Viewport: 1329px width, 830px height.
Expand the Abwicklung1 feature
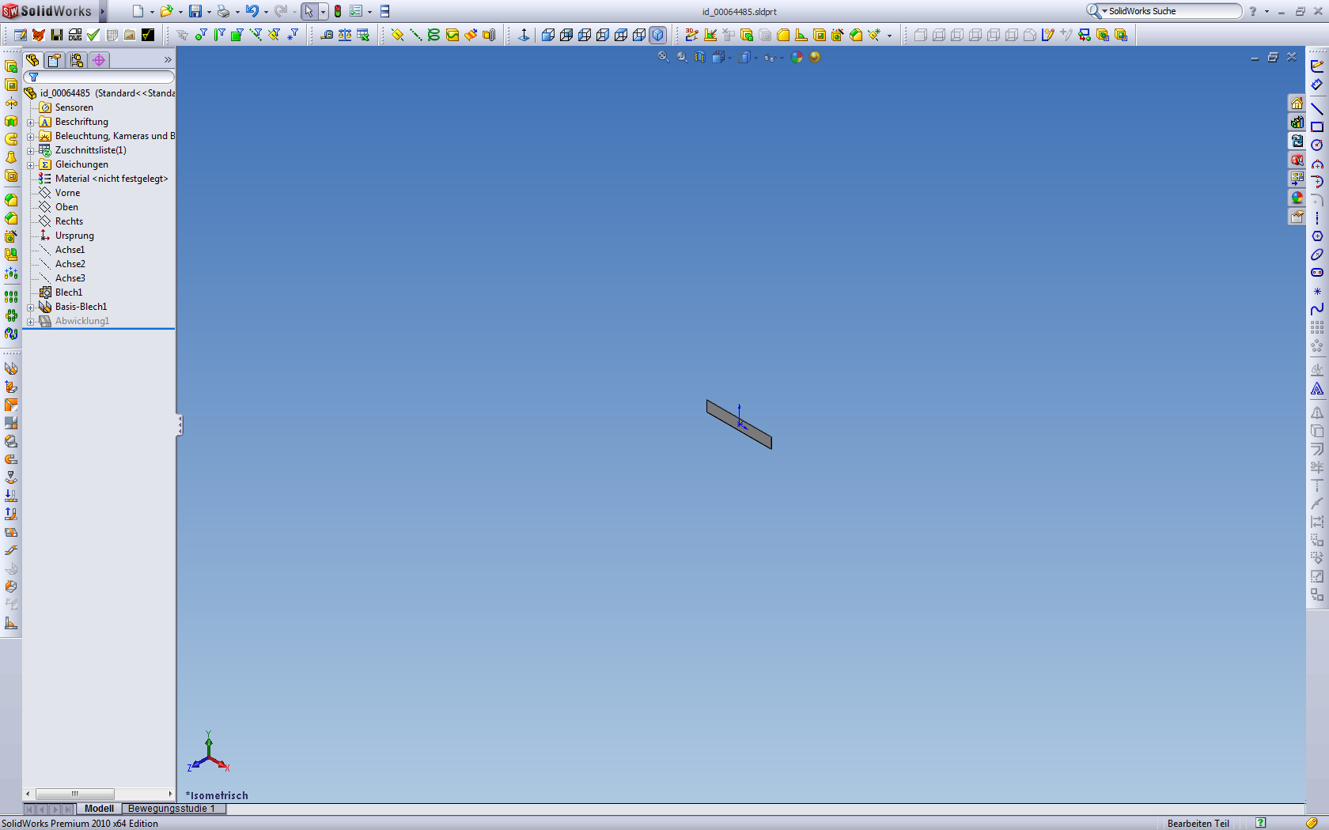click(x=30, y=322)
